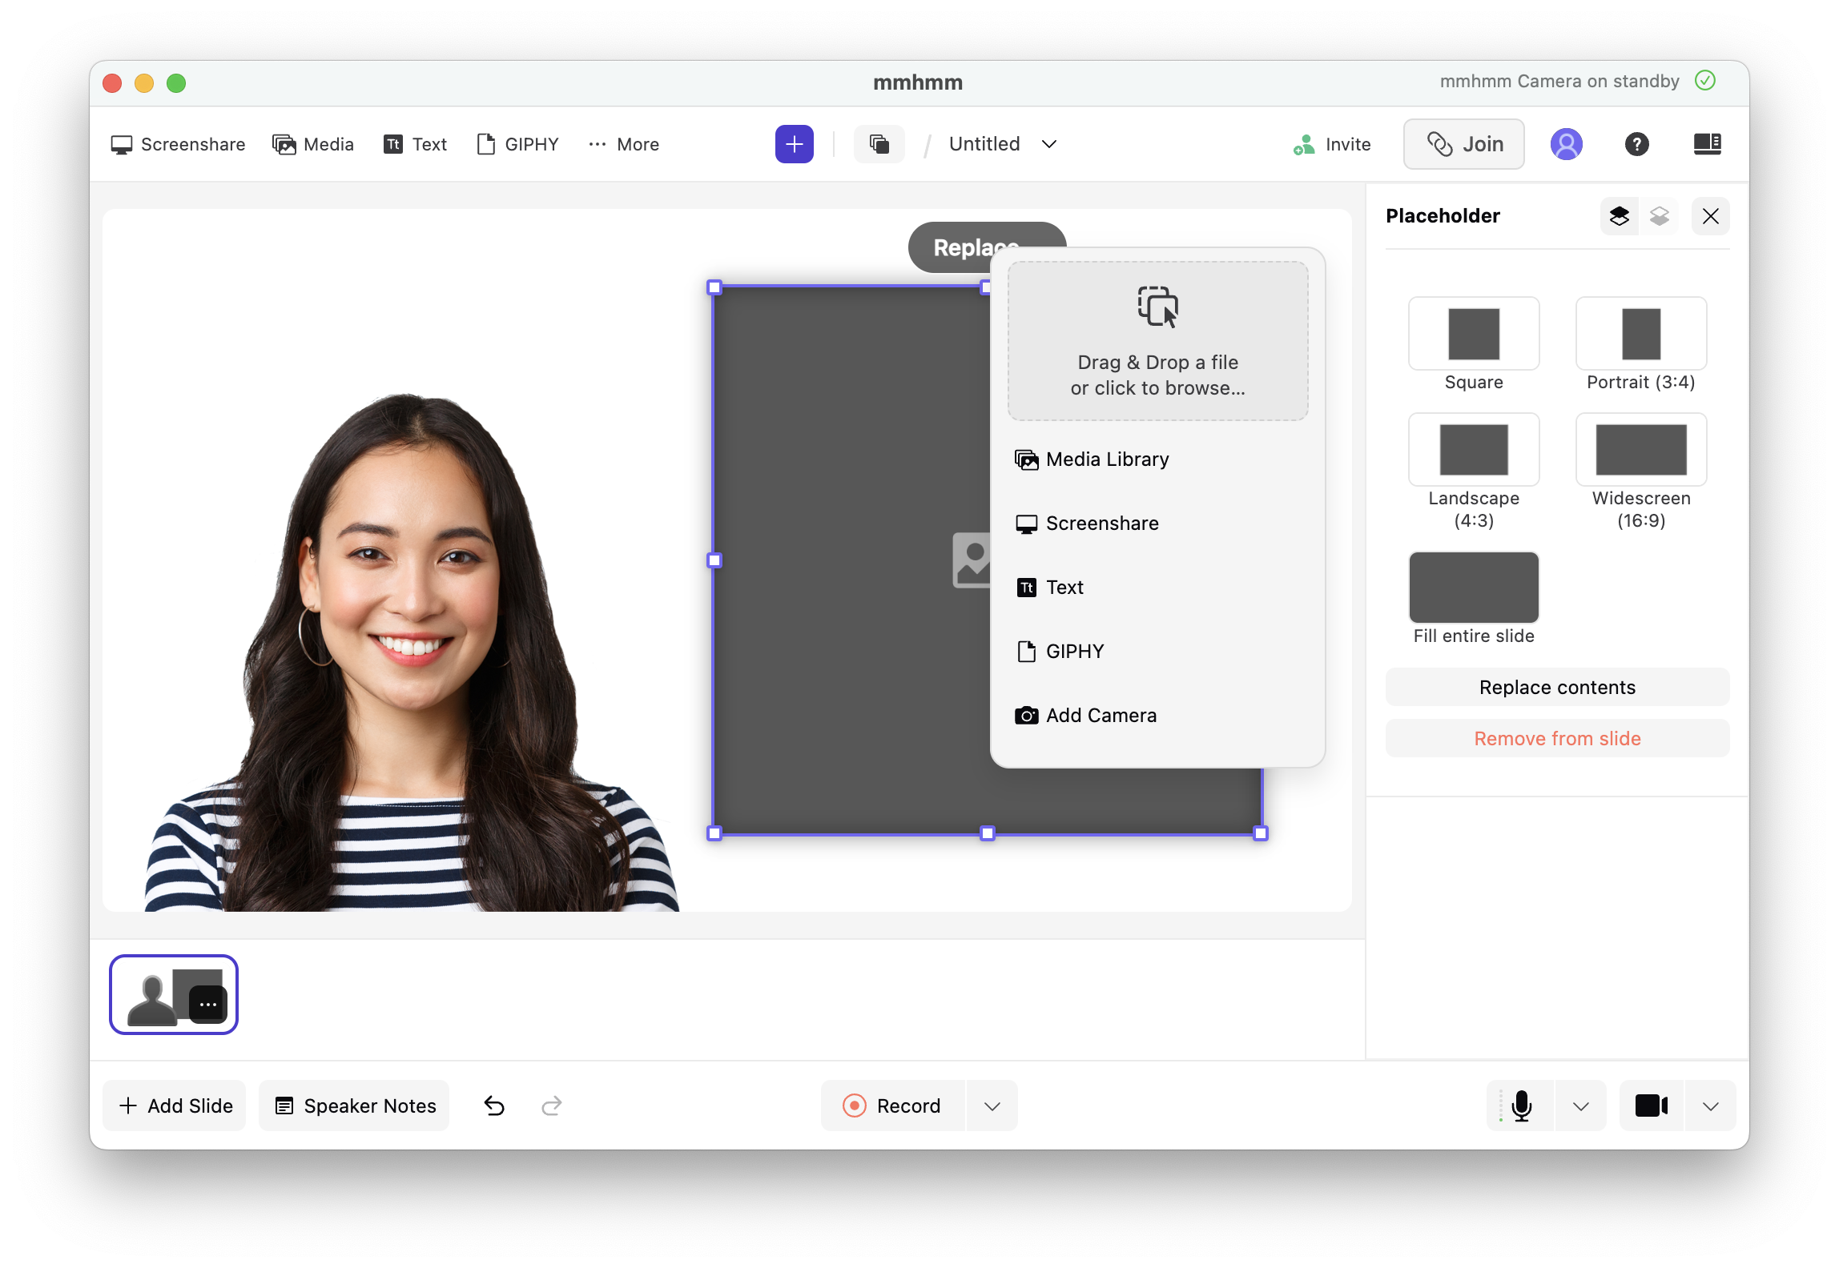Open the Help question mark icon
The width and height of the screenshot is (1839, 1268).
[x=1636, y=144]
